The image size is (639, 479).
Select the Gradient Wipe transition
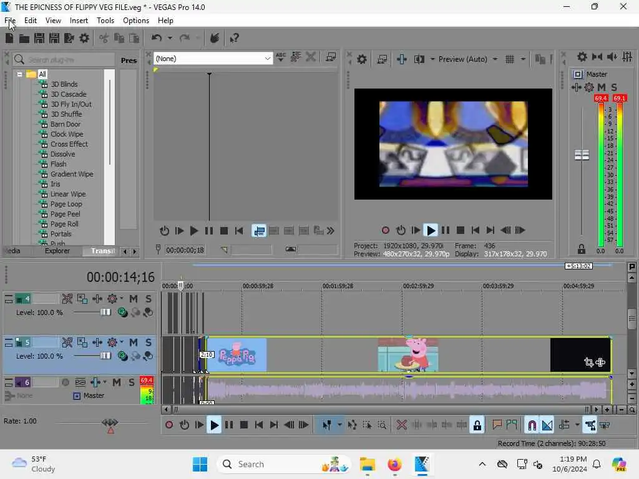(x=72, y=175)
